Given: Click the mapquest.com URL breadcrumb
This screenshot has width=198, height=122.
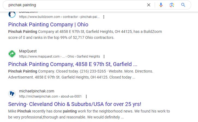Looking at the screenshot, I should [x=59, y=57].
